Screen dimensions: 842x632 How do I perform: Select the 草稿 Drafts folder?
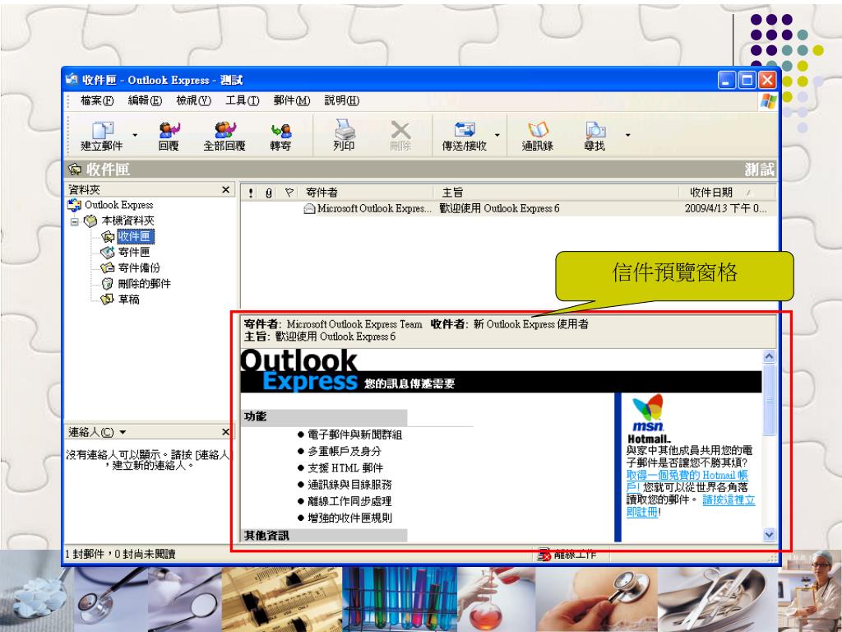click(x=129, y=299)
